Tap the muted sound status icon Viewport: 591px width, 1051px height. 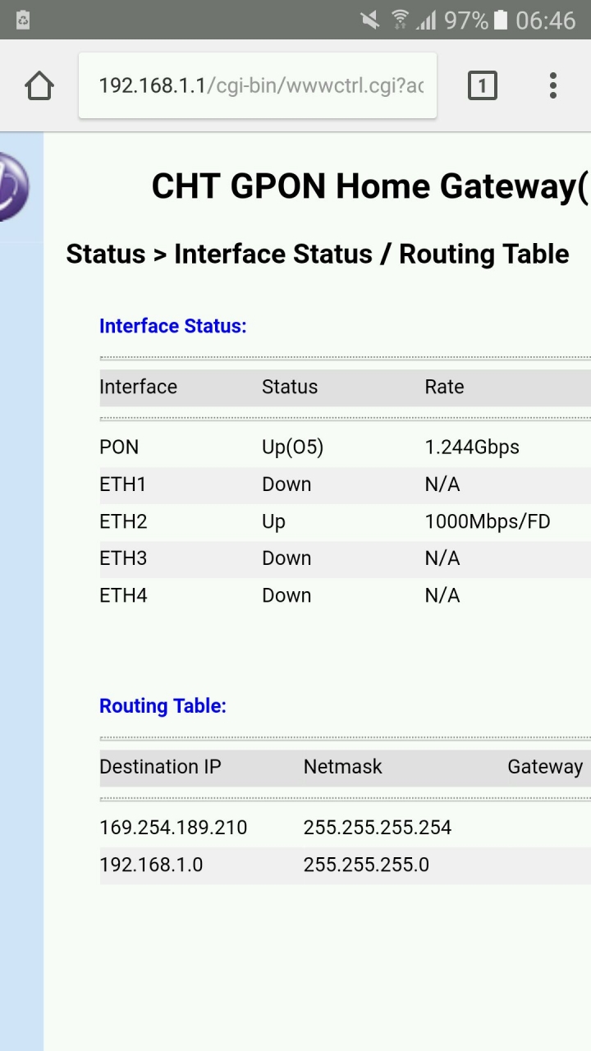pos(370,20)
